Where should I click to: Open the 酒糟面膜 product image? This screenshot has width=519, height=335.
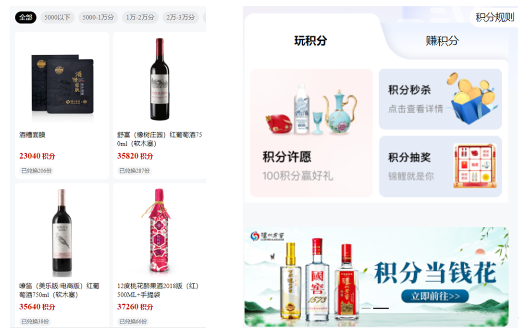[x=62, y=84]
